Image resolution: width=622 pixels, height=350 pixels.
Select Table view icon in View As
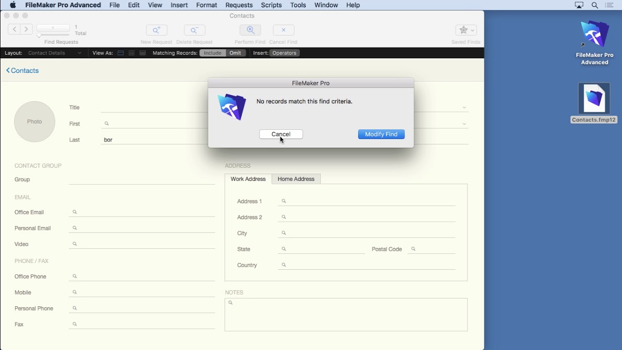pyautogui.click(x=143, y=53)
